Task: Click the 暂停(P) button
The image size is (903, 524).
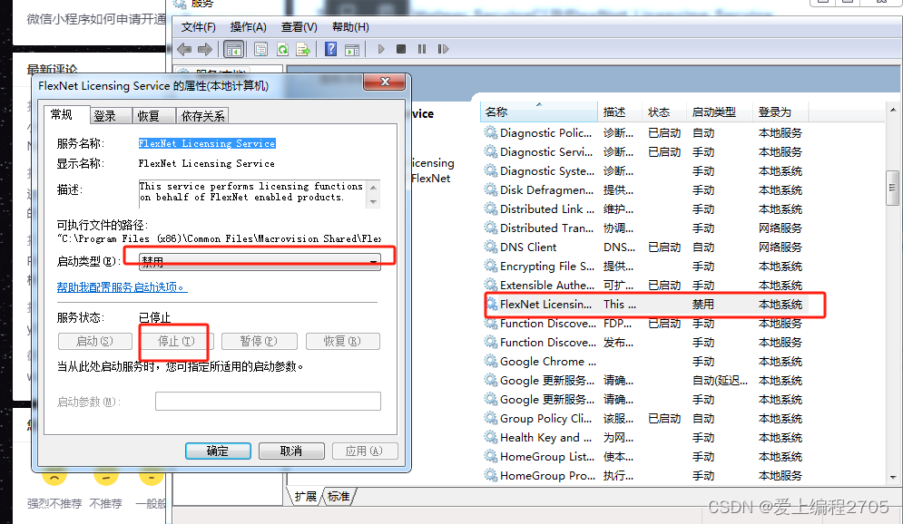Action: [x=260, y=341]
